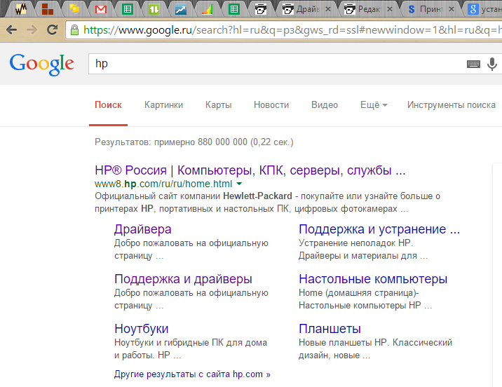Expand the green arrow beside www8.hp.com URL
502x387 pixels.
[239, 184]
